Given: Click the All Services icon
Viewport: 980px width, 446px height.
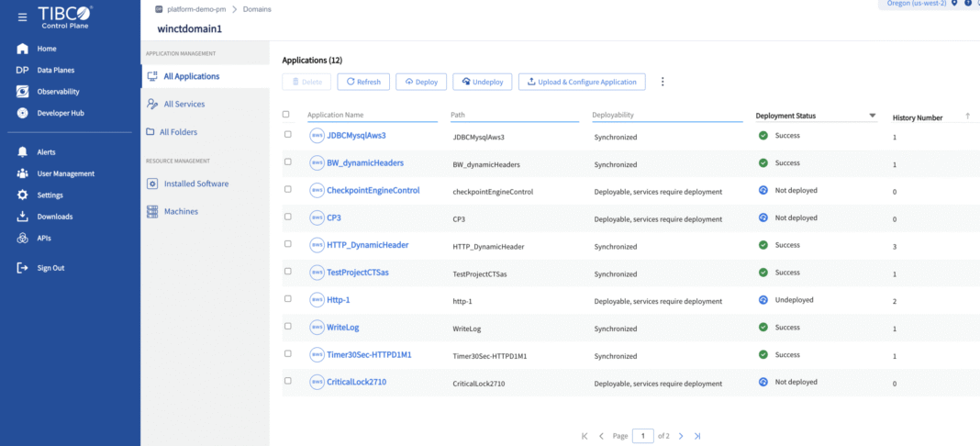Looking at the screenshot, I should pyautogui.click(x=152, y=104).
